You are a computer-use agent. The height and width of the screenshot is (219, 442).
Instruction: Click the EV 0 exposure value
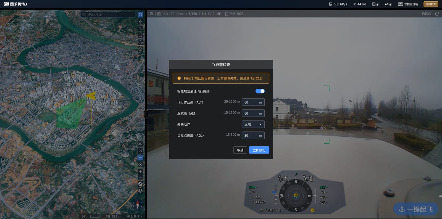point(211,14)
